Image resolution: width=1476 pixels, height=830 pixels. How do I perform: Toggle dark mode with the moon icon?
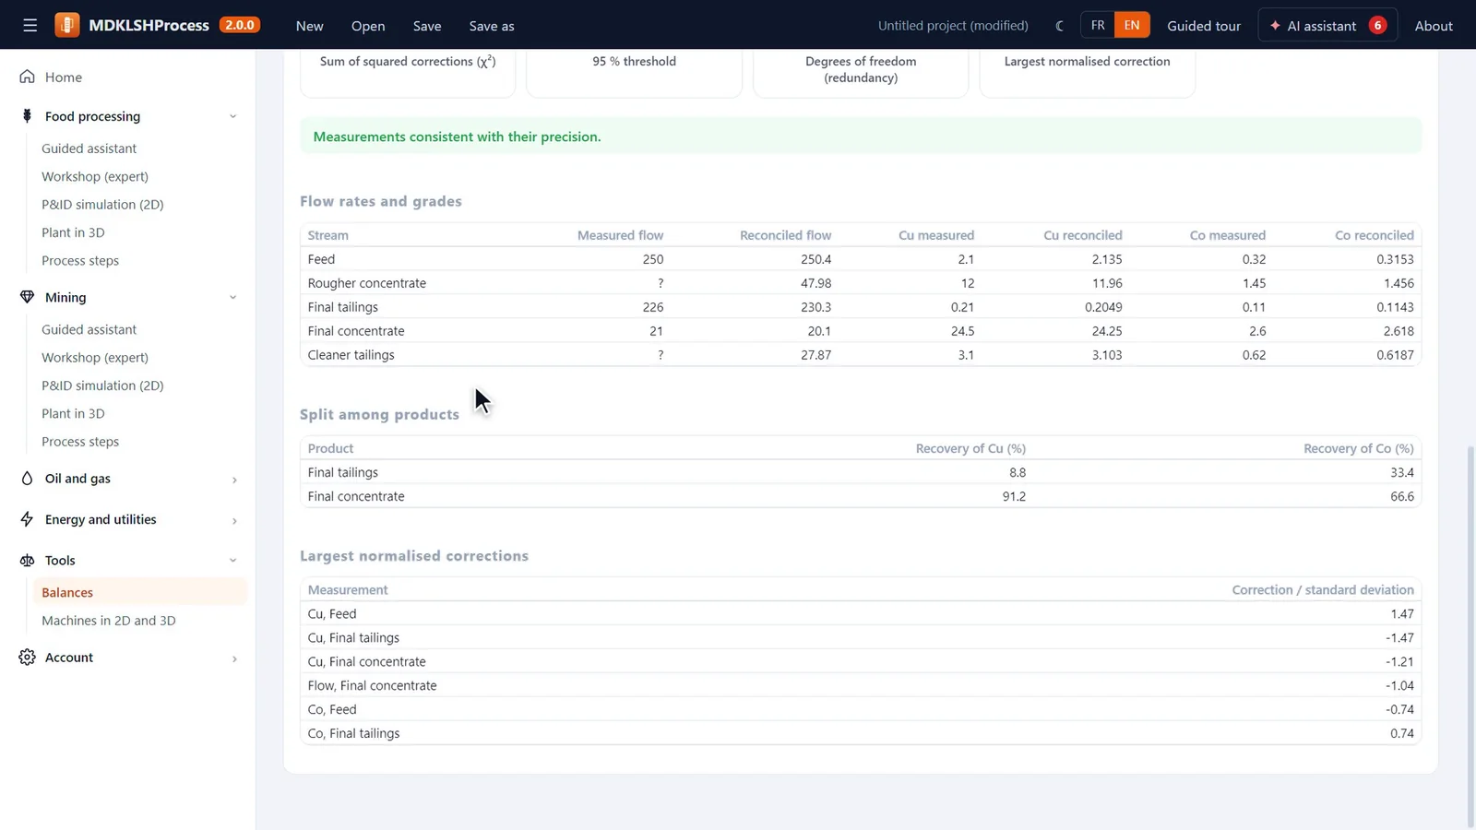(1059, 26)
